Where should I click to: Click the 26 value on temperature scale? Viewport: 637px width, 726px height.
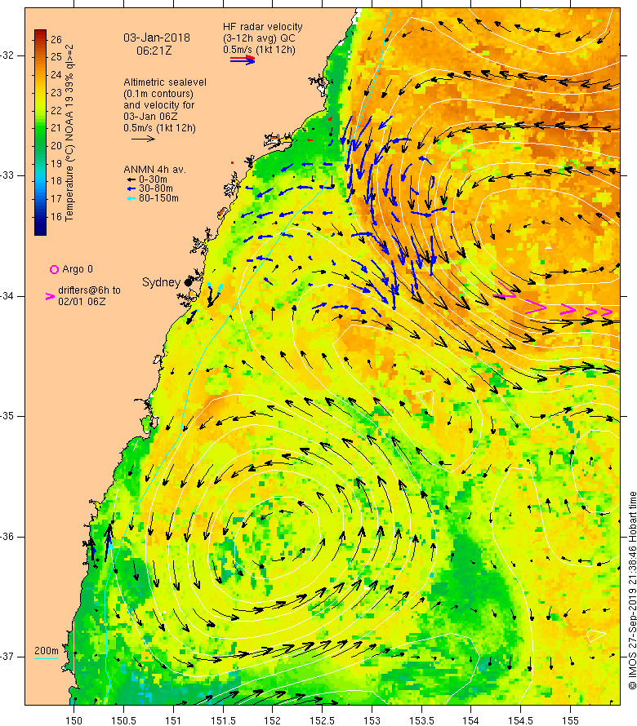coord(56,39)
